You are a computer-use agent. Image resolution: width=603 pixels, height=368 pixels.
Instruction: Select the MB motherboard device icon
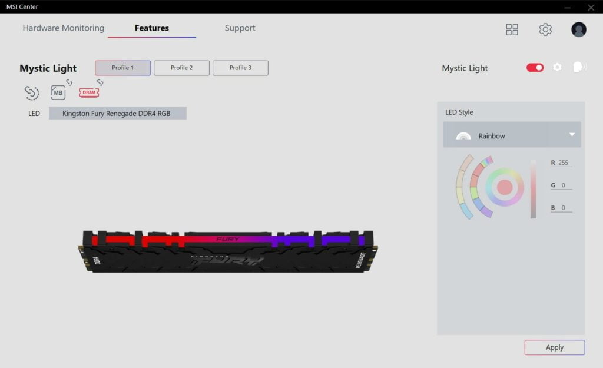[x=58, y=93]
